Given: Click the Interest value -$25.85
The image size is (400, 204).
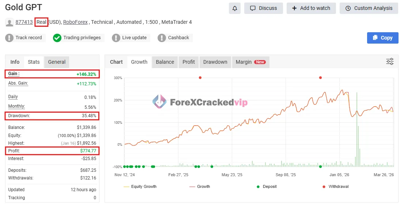Looking at the screenshot, I should coord(89,159).
